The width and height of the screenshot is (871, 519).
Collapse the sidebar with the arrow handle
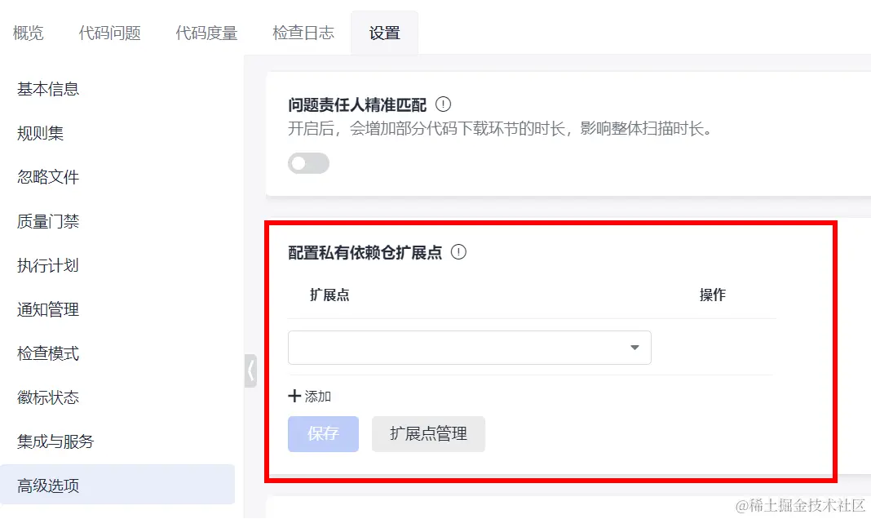(250, 370)
